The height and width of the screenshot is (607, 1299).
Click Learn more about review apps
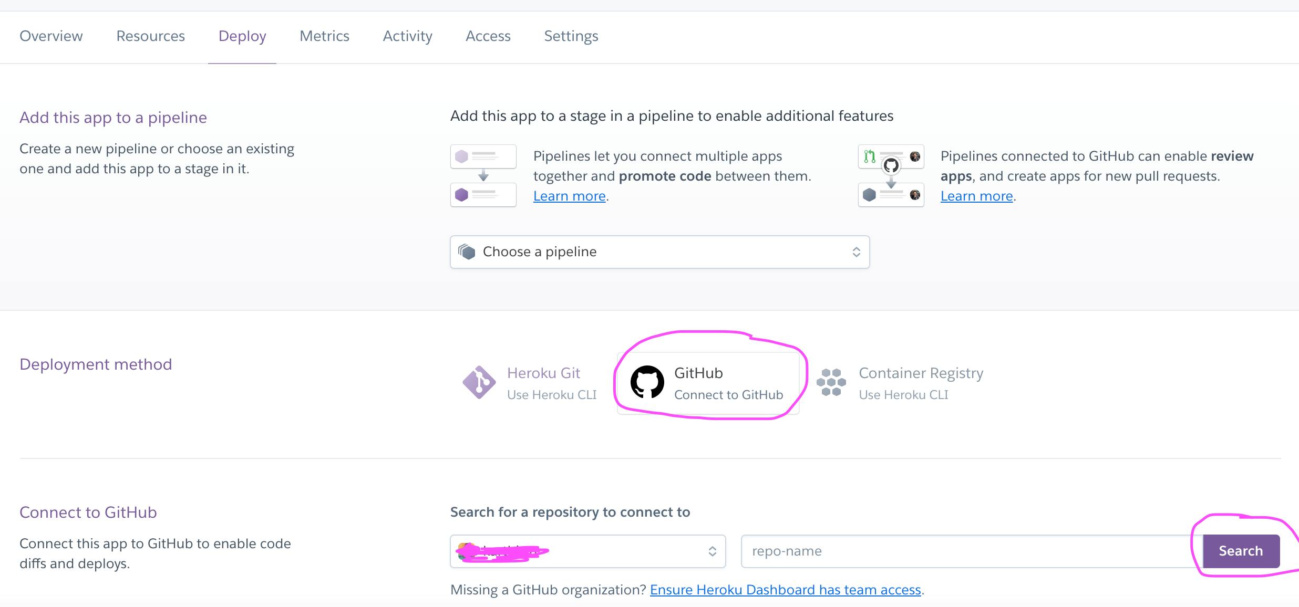[977, 196]
